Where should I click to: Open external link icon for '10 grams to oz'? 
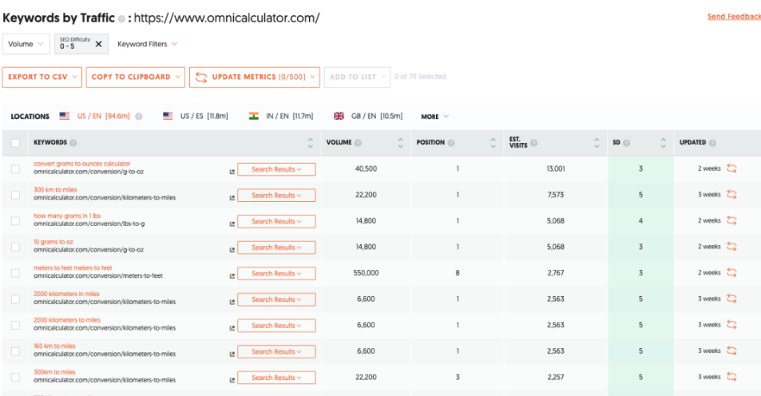[x=232, y=250]
